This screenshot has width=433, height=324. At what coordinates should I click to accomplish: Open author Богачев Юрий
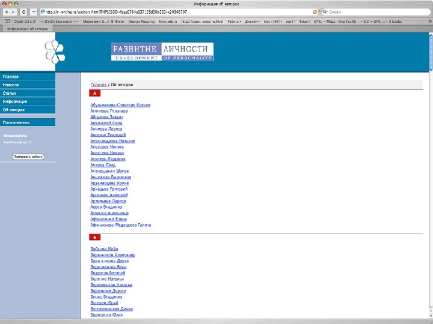(x=105, y=302)
